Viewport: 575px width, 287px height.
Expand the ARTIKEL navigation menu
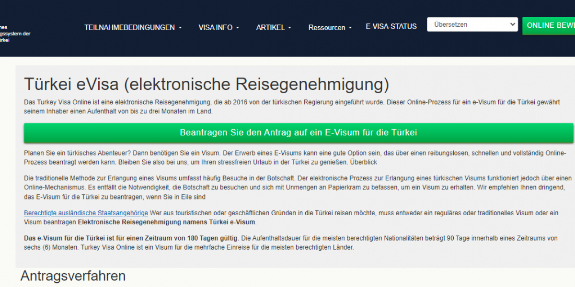(x=271, y=28)
